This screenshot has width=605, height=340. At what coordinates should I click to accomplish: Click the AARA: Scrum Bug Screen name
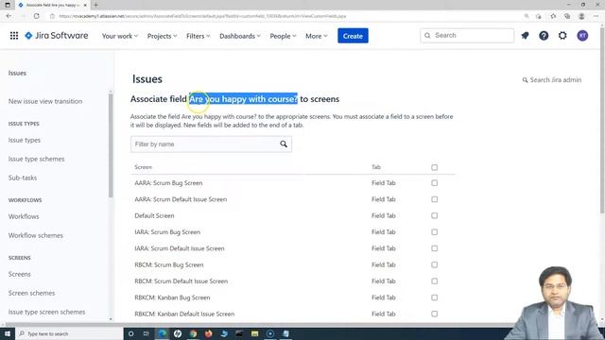pyautogui.click(x=168, y=183)
